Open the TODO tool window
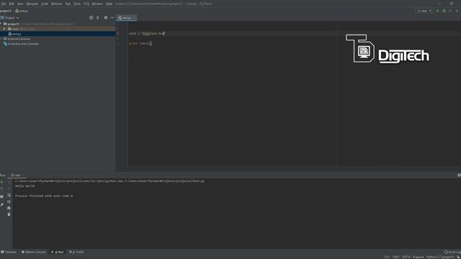Screen dimensions: 461x259 (76, 252)
